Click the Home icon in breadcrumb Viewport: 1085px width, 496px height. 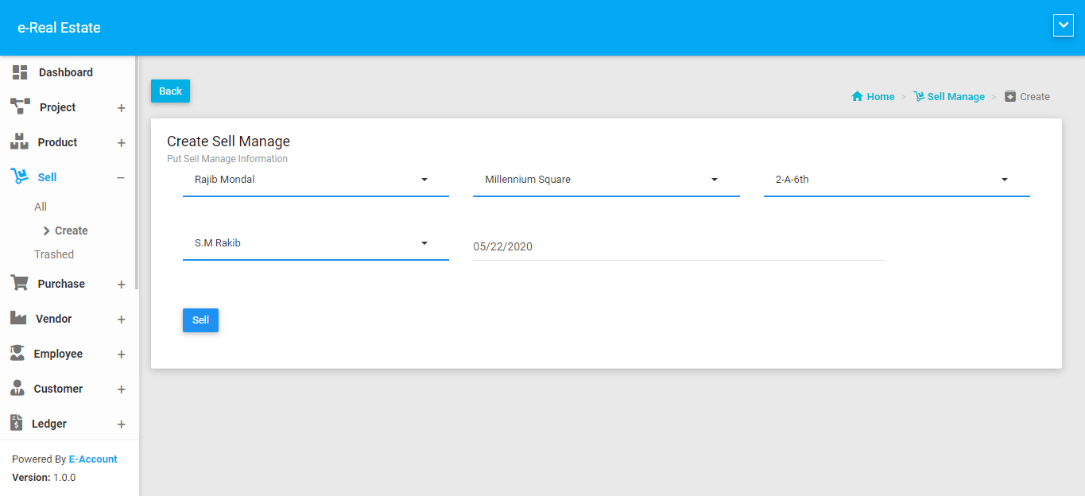coord(857,97)
